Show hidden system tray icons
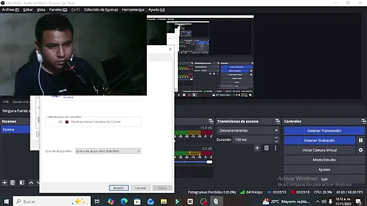 (x=317, y=201)
